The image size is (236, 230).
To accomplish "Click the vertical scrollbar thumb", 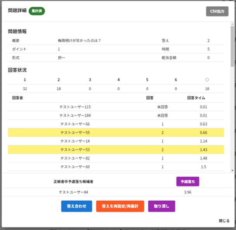I will coord(233,46).
